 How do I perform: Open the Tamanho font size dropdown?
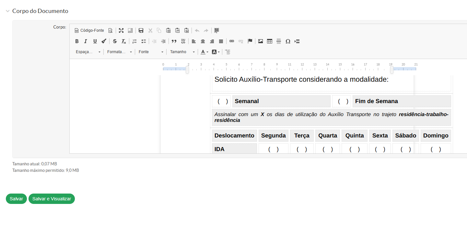pos(182,52)
